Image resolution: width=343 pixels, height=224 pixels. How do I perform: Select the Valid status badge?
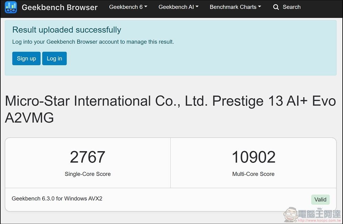pos(320,200)
